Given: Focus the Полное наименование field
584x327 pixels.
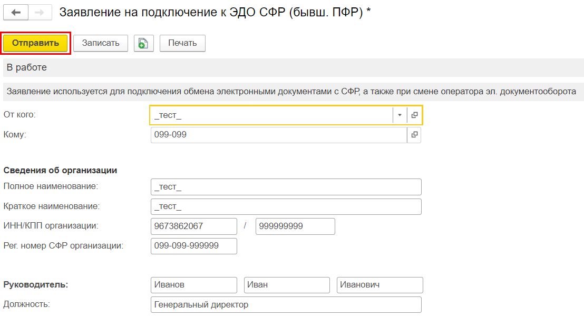Looking at the screenshot, I should pos(286,187).
